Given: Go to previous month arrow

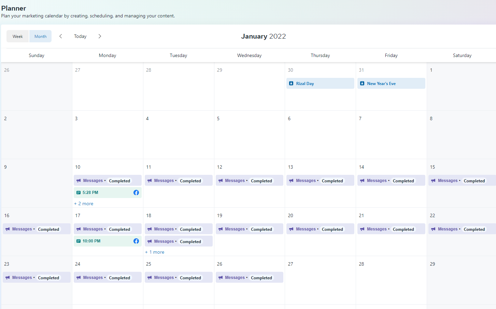Looking at the screenshot, I should click(61, 36).
